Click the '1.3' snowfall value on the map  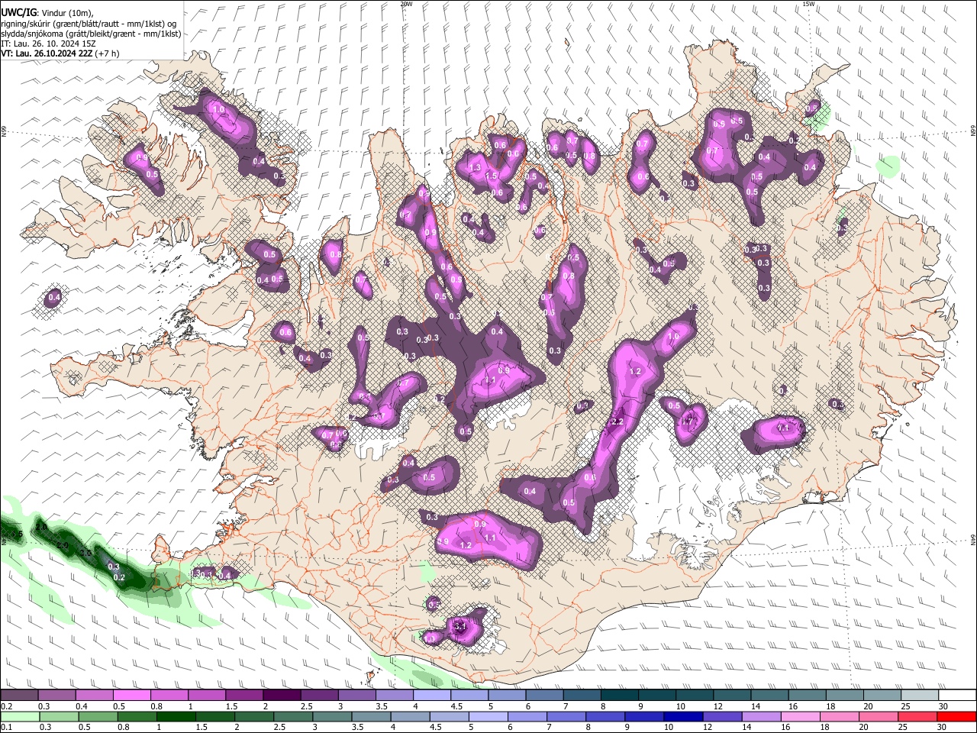coord(475,167)
